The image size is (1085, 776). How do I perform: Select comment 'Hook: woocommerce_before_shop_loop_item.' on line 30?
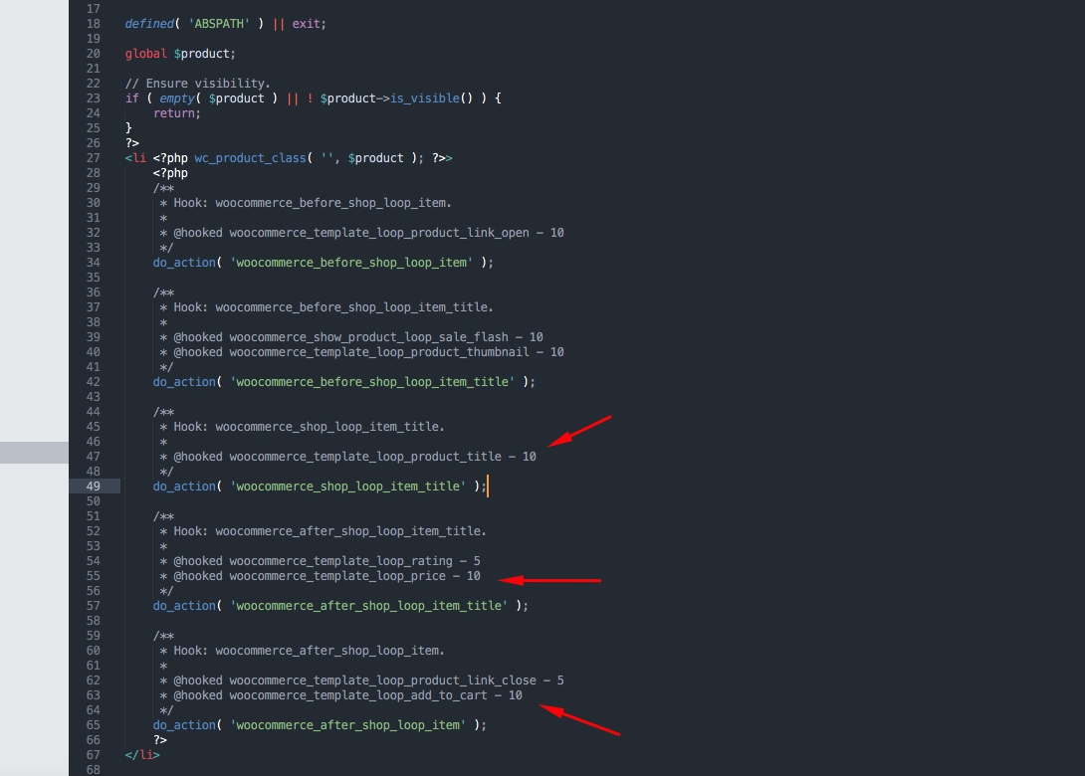tap(313, 203)
